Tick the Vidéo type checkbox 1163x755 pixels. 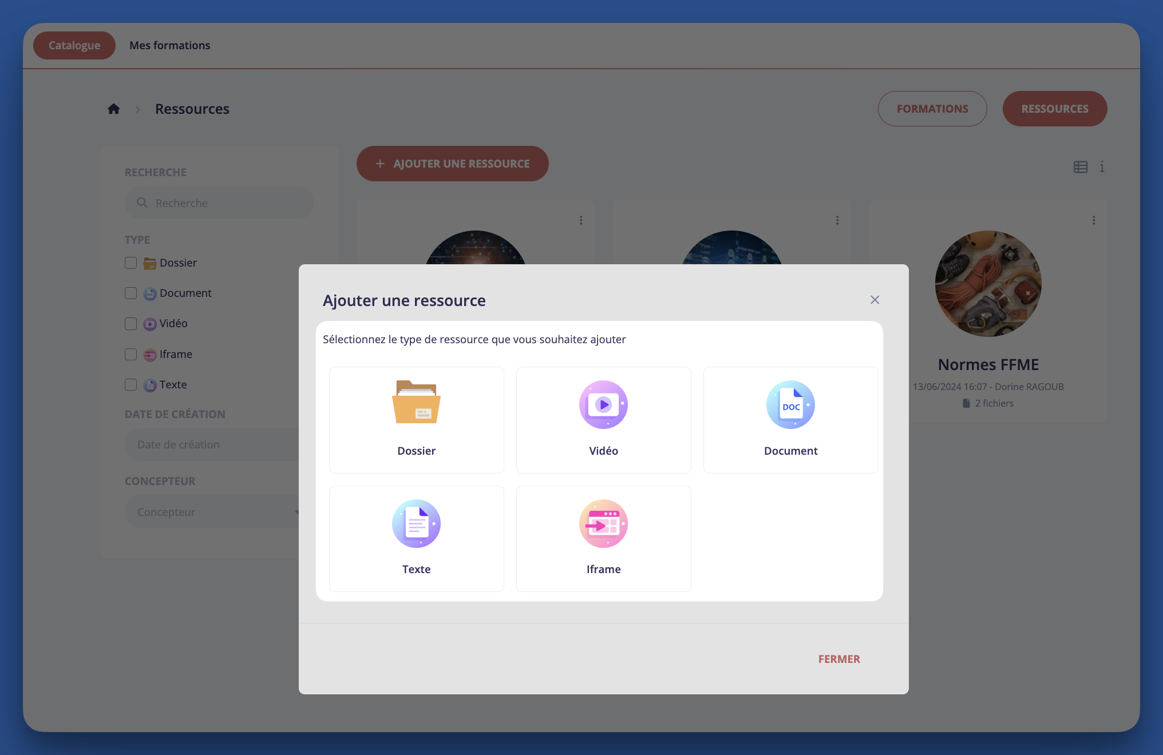[x=130, y=324]
